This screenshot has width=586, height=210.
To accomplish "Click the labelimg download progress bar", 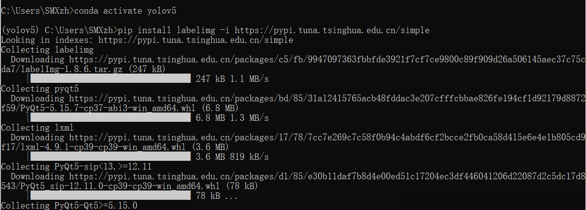I will pyautogui.click(x=110, y=78).
